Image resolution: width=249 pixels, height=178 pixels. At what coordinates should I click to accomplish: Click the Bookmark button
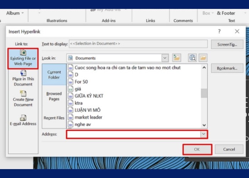click(227, 68)
